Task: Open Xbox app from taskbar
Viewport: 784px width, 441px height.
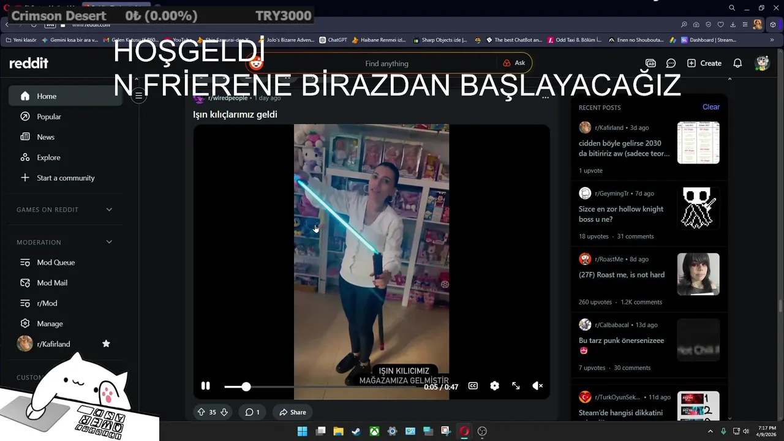Action: 374,431
